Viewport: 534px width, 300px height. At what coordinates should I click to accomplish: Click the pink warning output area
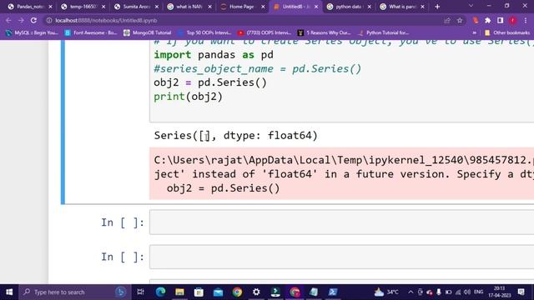click(x=341, y=174)
